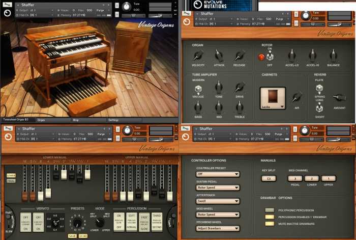Open Output dropdown in top-left header
The height and width of the screenshot is (240, 356).
35,10
